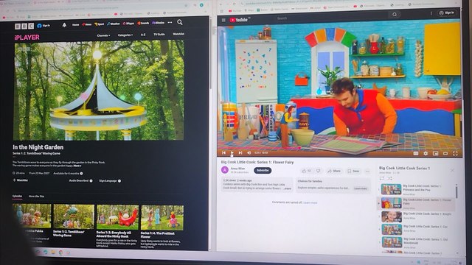Image resolution: width=472 pixels, height=265 pixels.
Task: Open Series 1: Car playlist video
Action: pos(416,229)
